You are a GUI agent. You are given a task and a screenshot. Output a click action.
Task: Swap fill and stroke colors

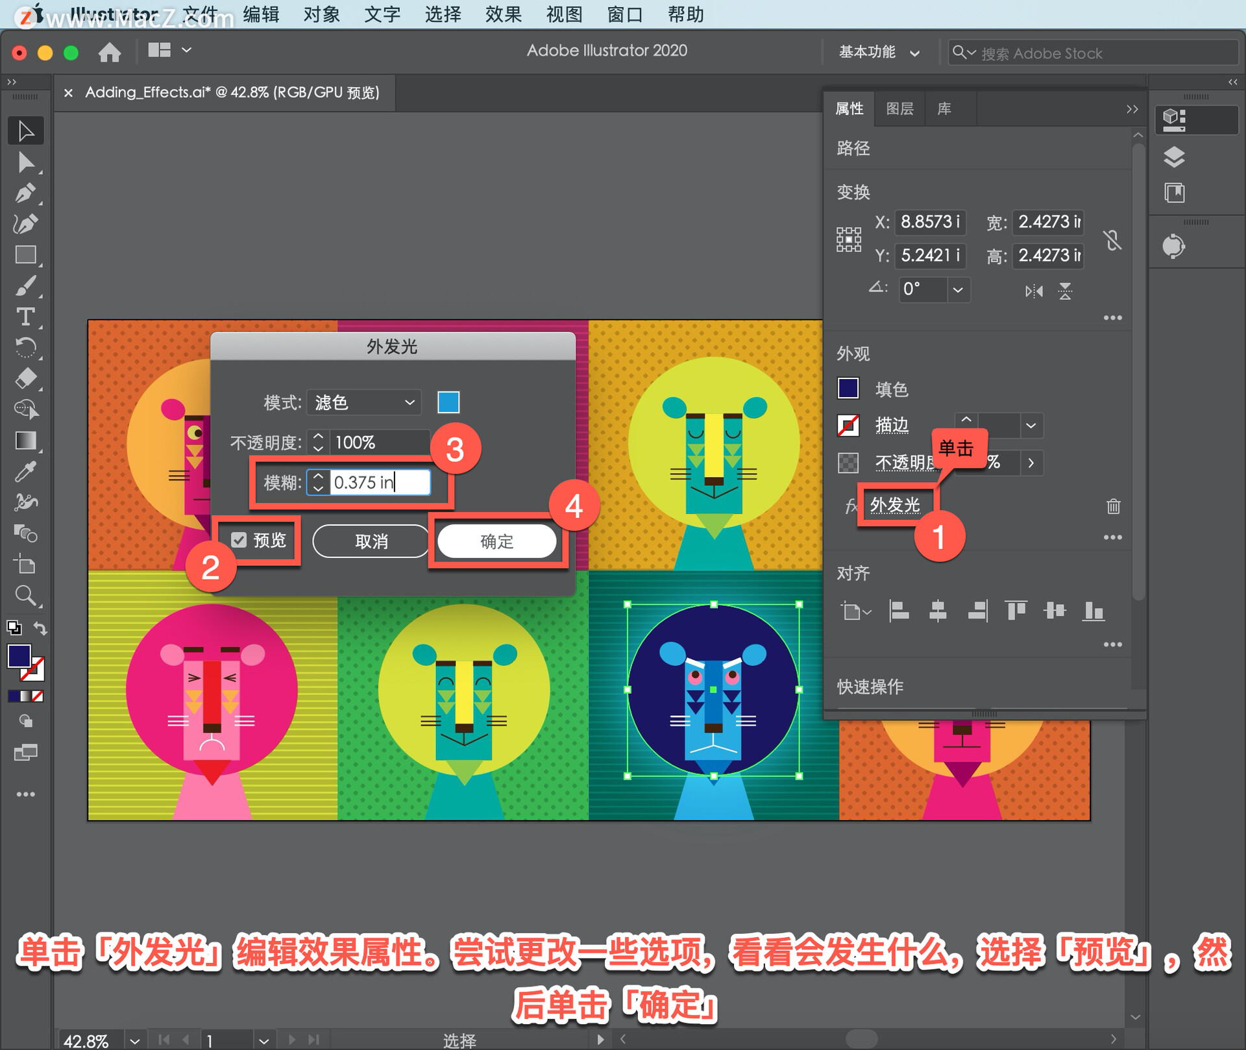[x=40, y=629]
